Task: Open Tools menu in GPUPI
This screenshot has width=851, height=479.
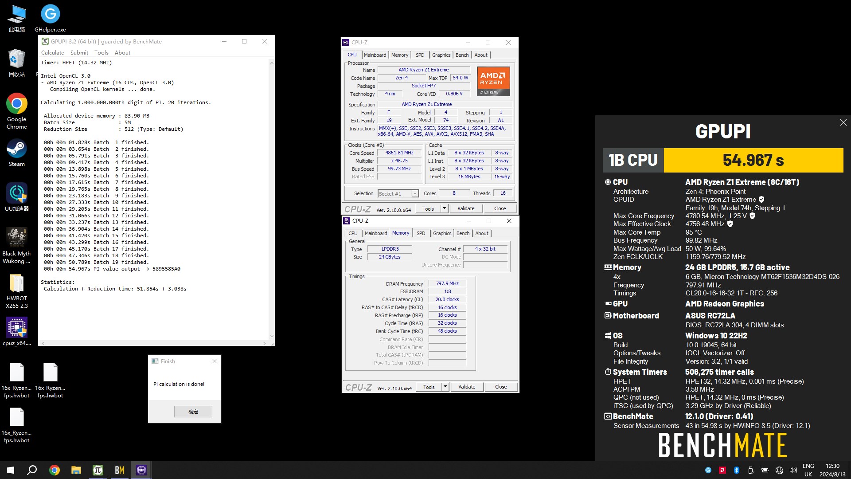Action: click(101, 52)
